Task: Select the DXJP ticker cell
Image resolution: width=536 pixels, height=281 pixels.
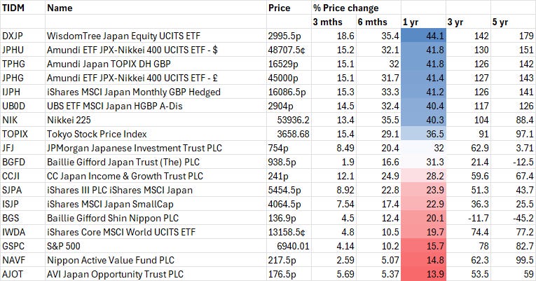Action: (13, 35)
